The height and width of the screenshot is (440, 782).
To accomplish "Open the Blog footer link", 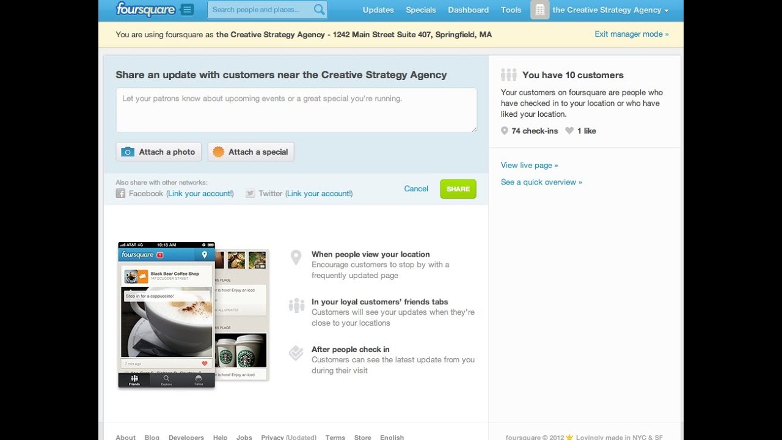I will click(152, 437).
